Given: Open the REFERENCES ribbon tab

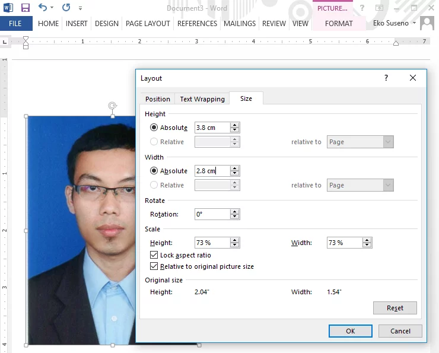Looking at the screenshot, I should pos(197,24).
